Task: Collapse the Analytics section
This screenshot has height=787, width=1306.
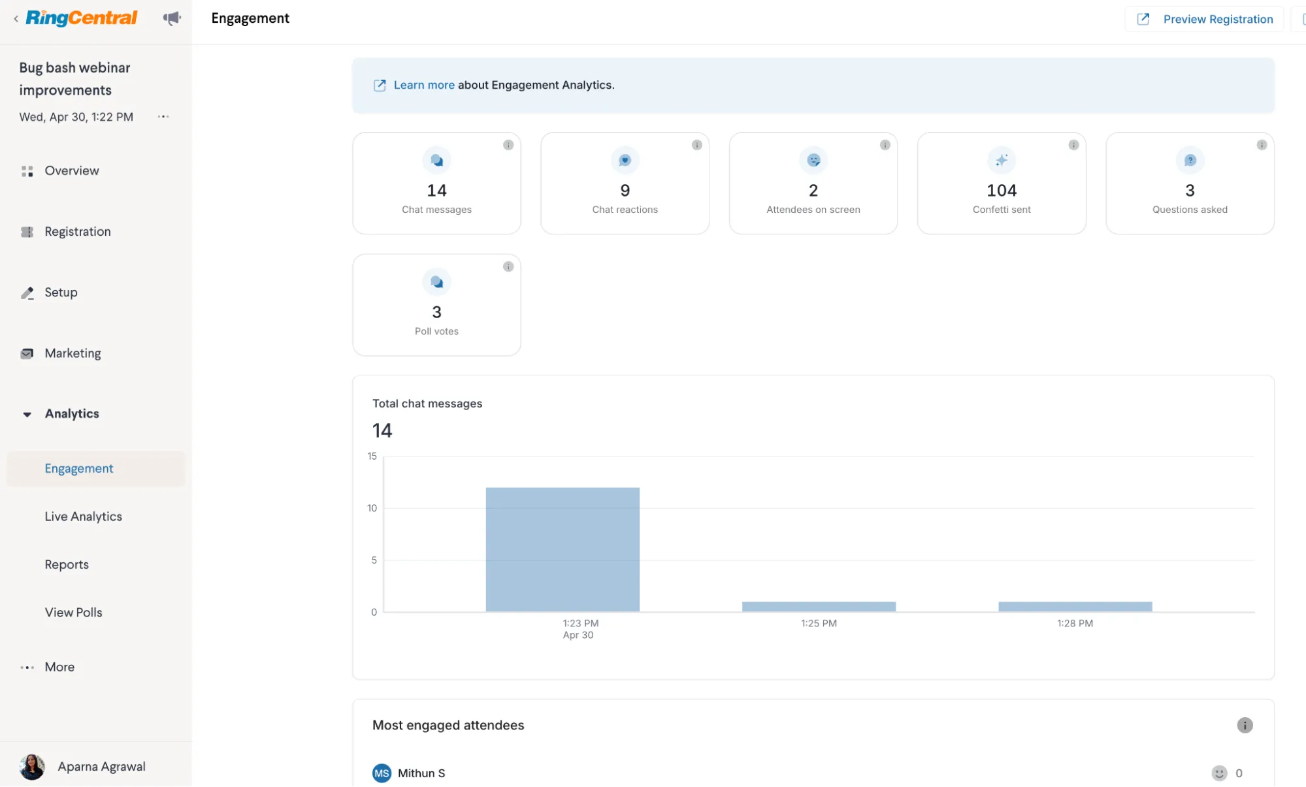Action: pyautogui.click(x=27, y=414)
